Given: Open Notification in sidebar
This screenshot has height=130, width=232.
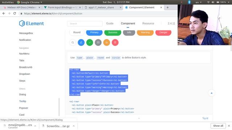Looking at the screenshot, I should (25, 40).
